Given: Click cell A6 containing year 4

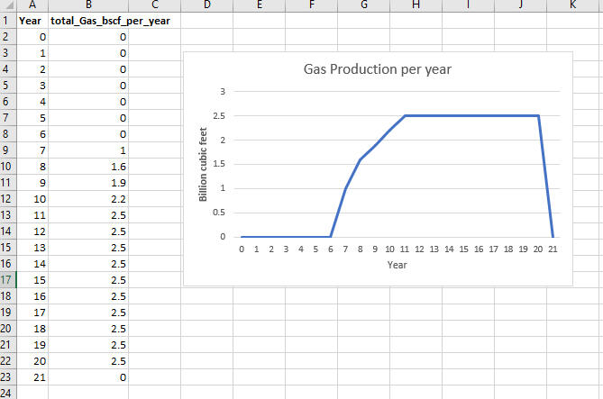Looking at the screenshot, I should pos(32,102).
